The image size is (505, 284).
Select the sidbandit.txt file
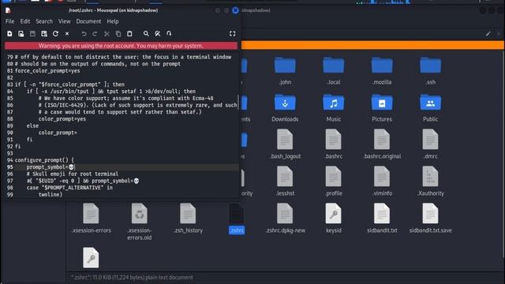382,219
